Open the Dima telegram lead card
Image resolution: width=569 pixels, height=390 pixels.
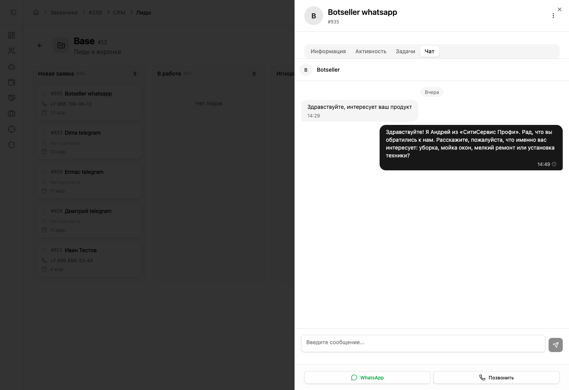coord(89,141)
